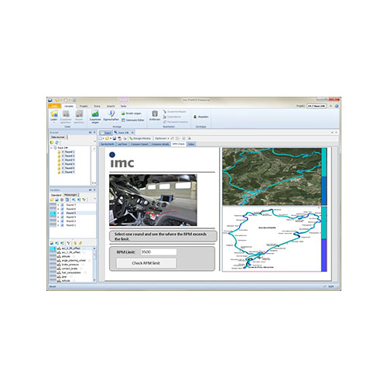Click the Laden folder icon in ribbon
The height and width of the screenshot is (387, 387).
[54, 114]
